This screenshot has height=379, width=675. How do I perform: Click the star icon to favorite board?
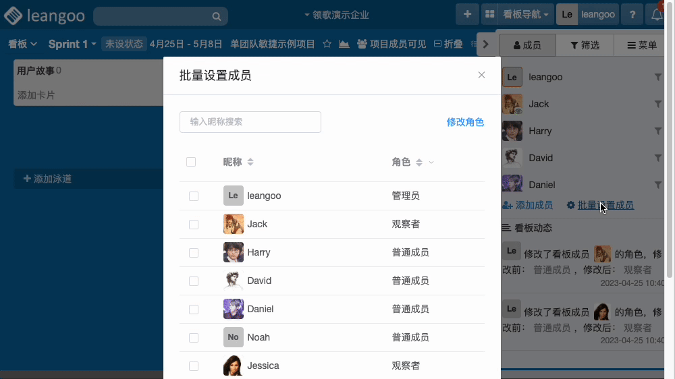327,44
